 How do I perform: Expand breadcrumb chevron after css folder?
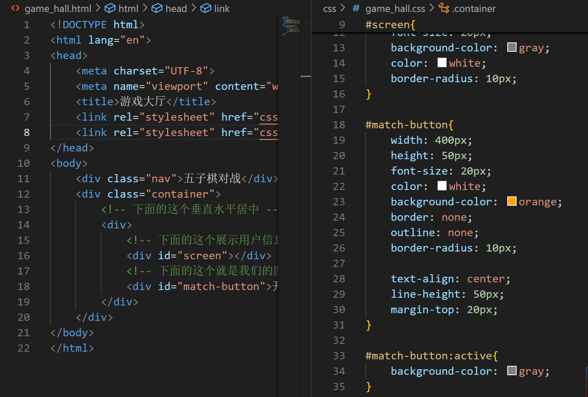tap(342, 8)
